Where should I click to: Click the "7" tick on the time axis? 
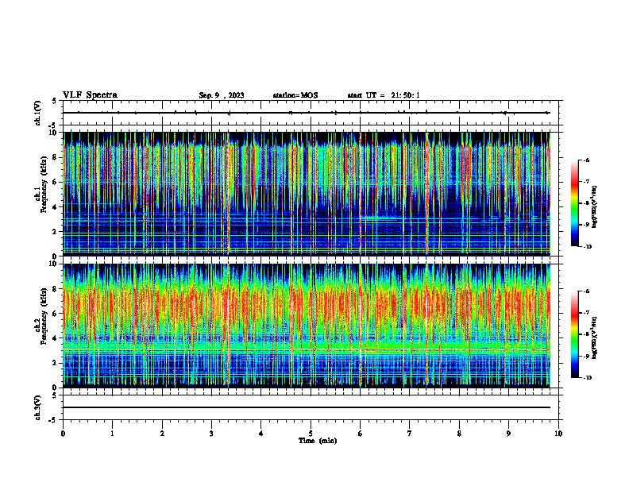(410, 434)
